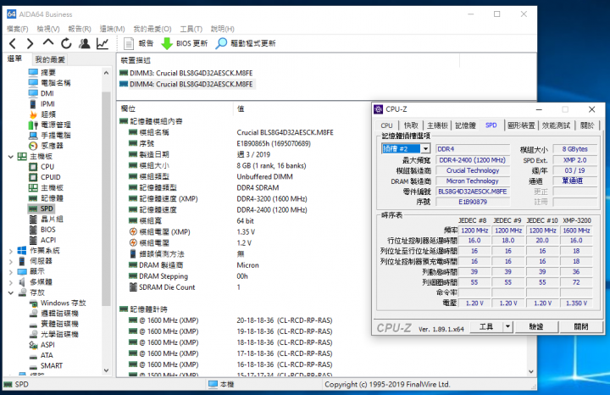Open the Help(H) menu in AIDA64
Screen dimensions: 610x395
222,29
